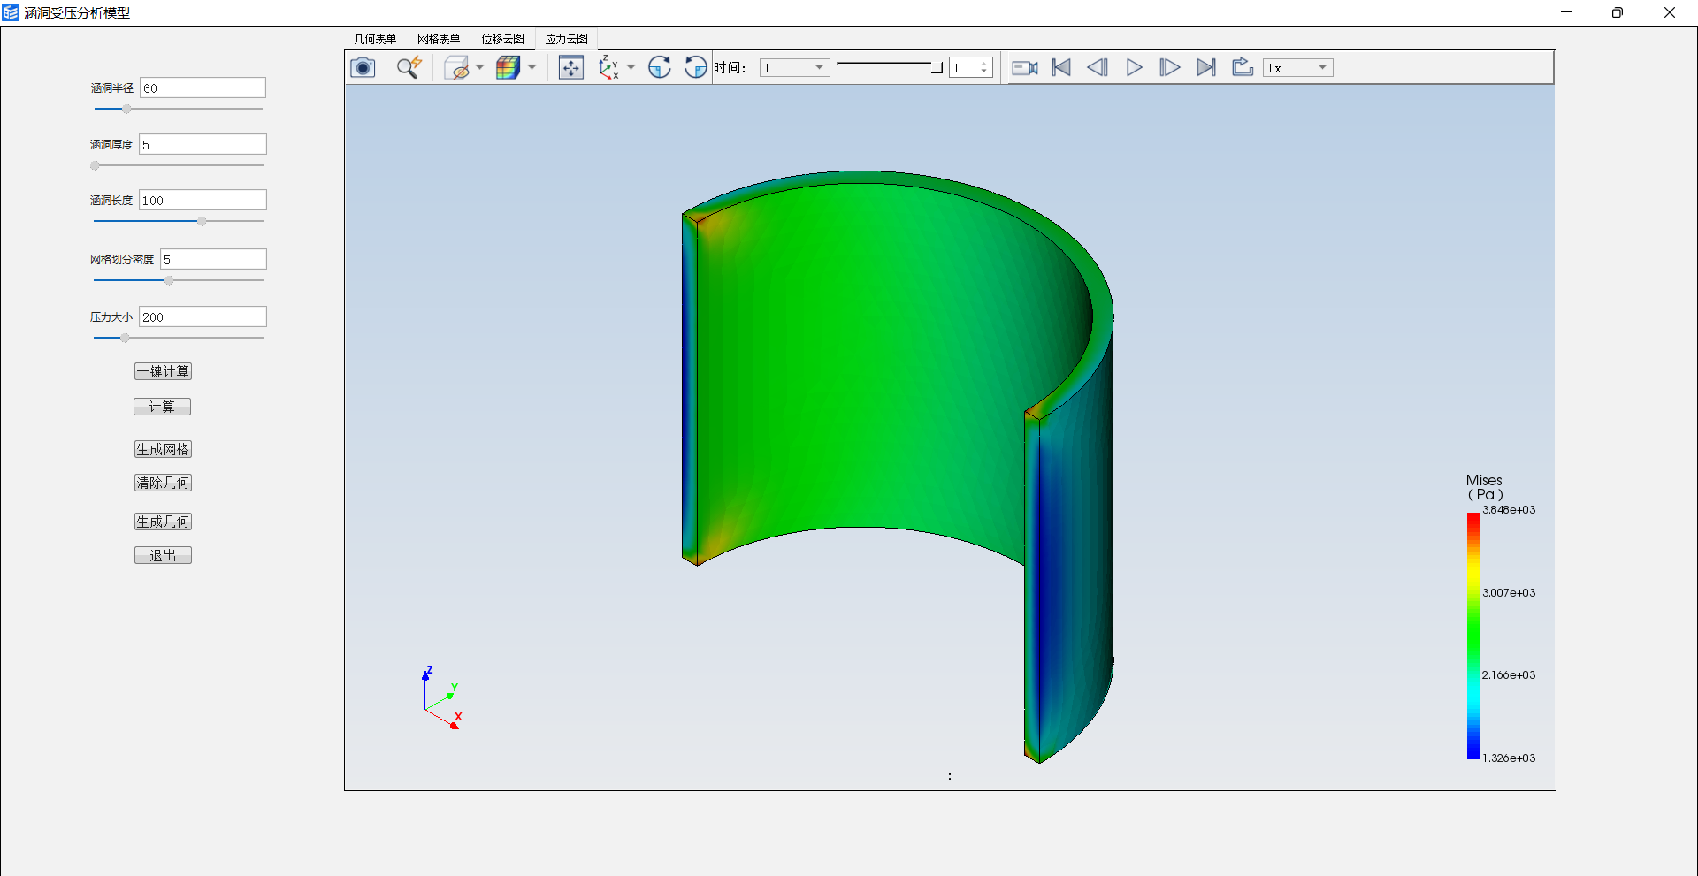Click the 涵洞厚度 slider handle
This screenshot has width=1698, height=876.
coord(95,165)
